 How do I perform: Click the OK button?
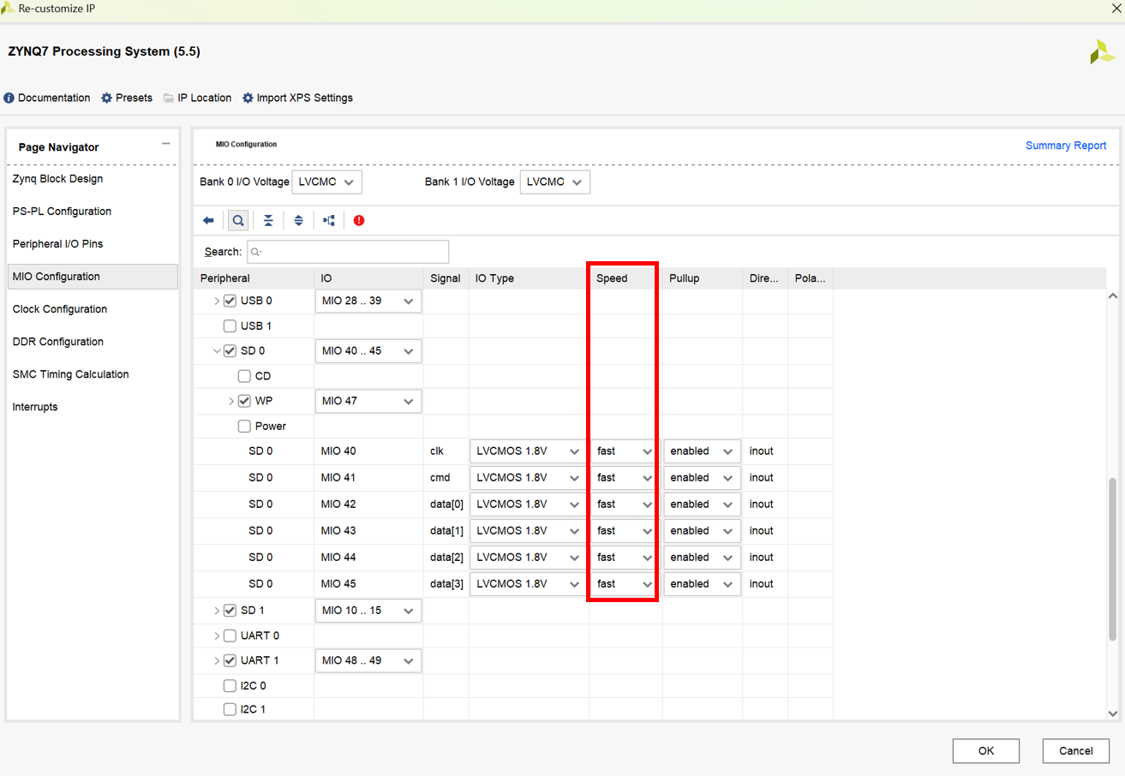coord(986,750)
